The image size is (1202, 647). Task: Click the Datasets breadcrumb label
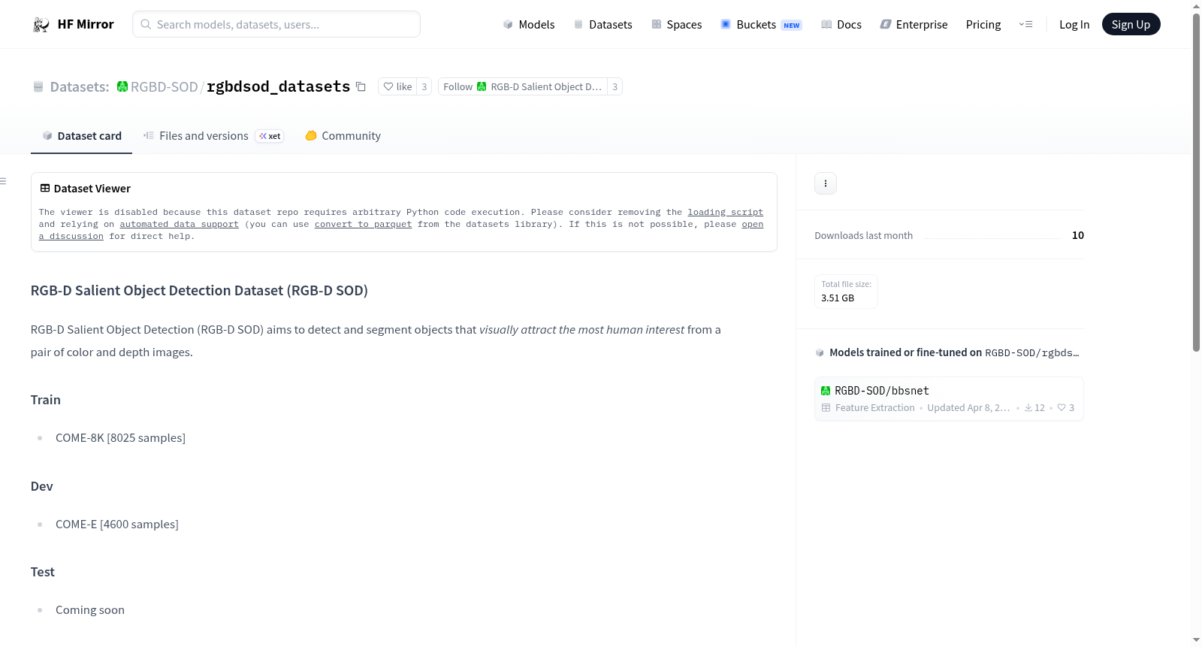pos(80,86)
